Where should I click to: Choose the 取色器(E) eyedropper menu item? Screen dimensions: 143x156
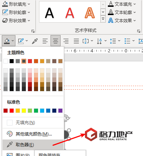click(33, 145)
